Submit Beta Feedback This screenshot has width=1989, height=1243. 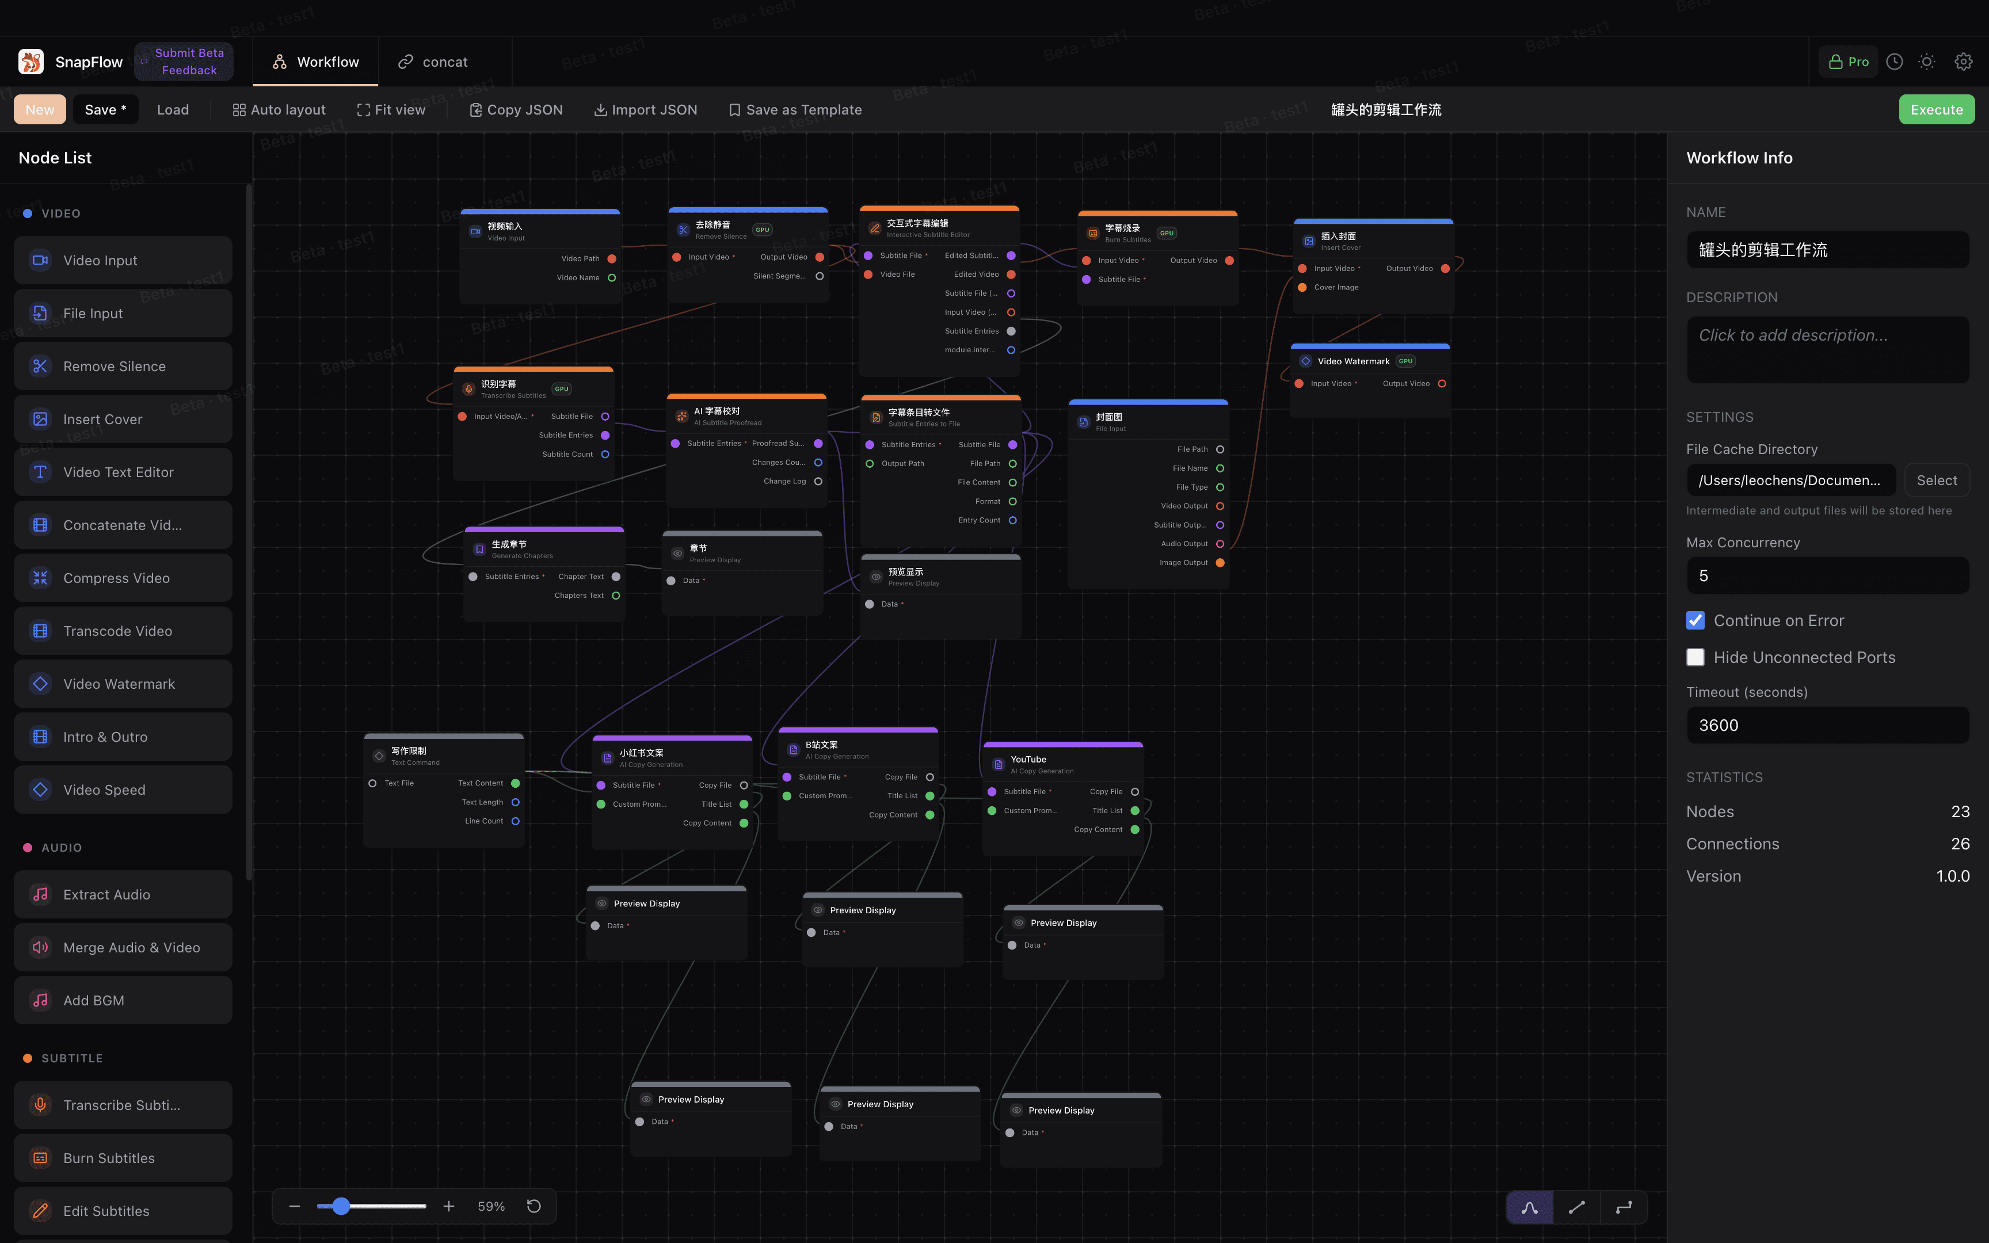(x=184, y=62)
